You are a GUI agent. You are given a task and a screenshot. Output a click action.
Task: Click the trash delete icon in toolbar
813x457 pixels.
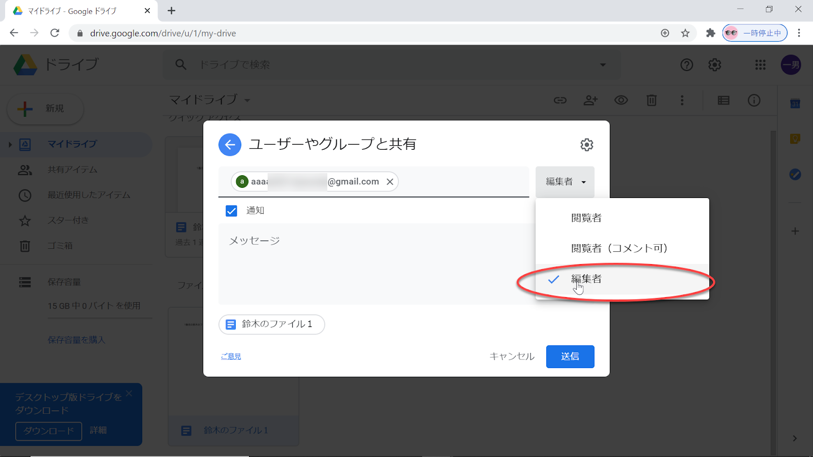click(651, 101)
